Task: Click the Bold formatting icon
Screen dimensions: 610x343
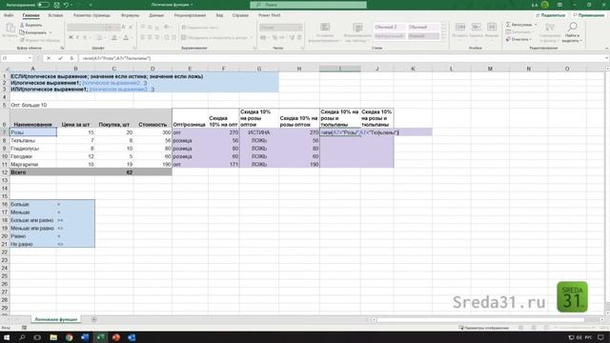Action: (71, 38)
